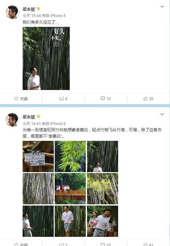The height and width of the screenshot is (246, 170).
Task: Expand options chevron on first post
Action: tap(162, 7)
